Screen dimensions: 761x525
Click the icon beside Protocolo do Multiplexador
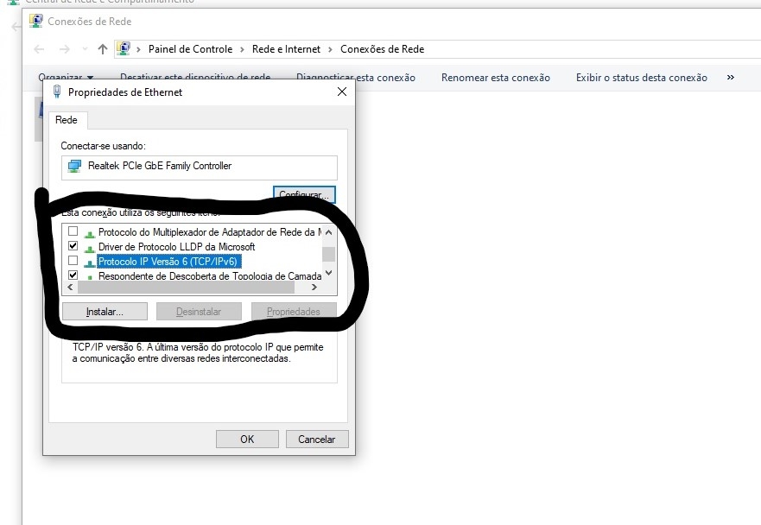(89, 233)
